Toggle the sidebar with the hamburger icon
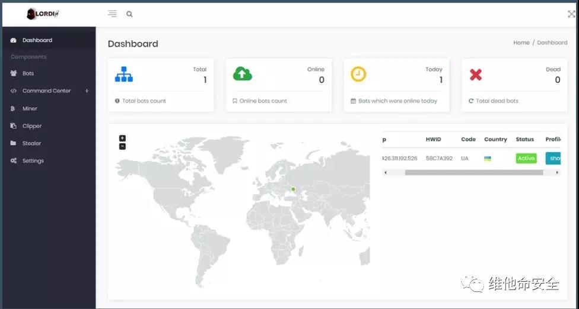 112,14
